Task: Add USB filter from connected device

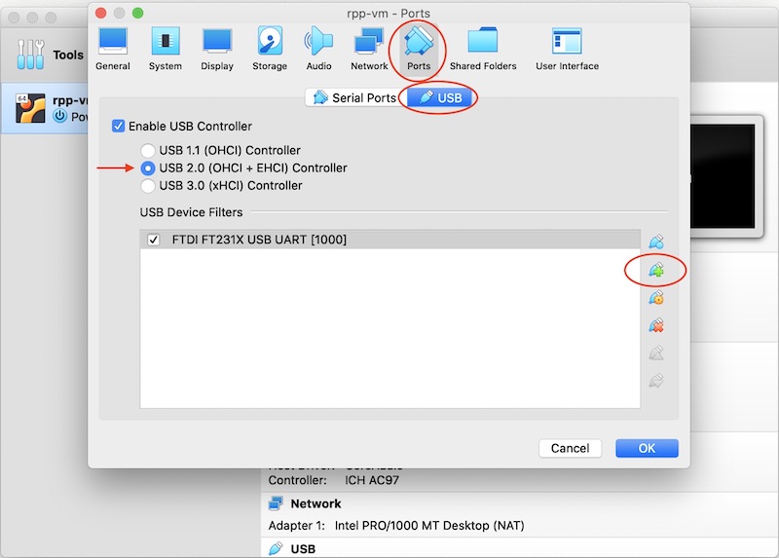Action: [x=656, y=270]
